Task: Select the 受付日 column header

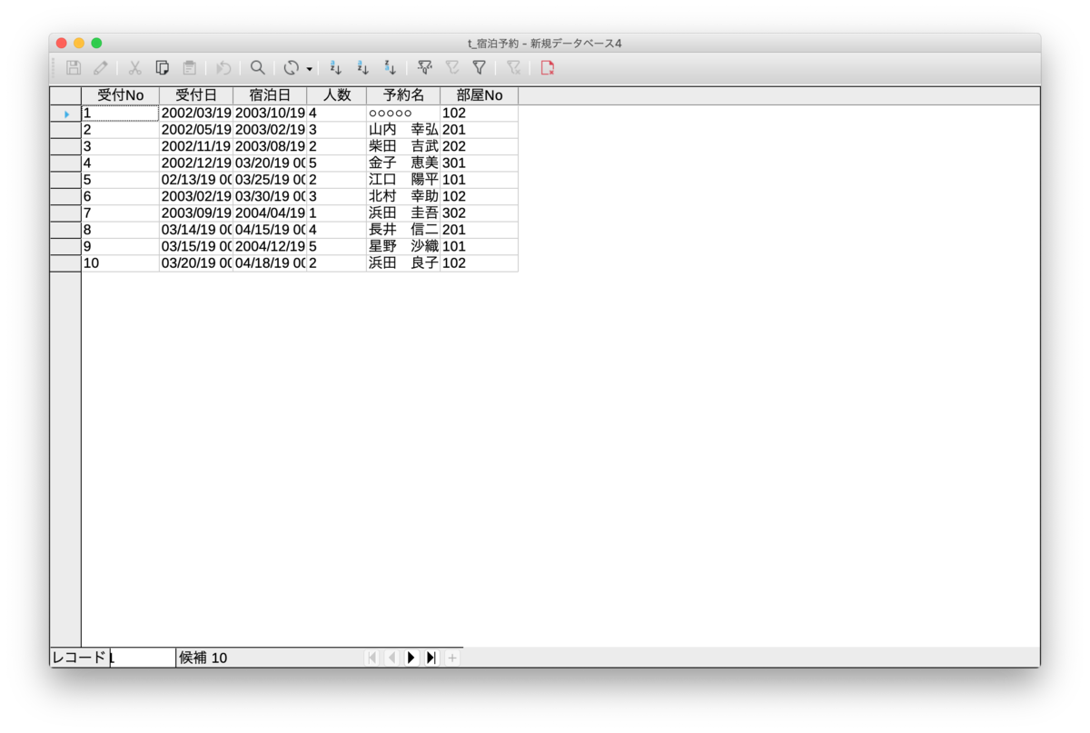Action: pos(196,95)
